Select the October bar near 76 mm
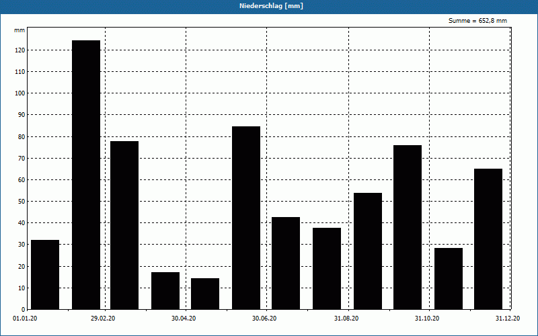Viewport: 538px width, 336px height. [408, 227]
